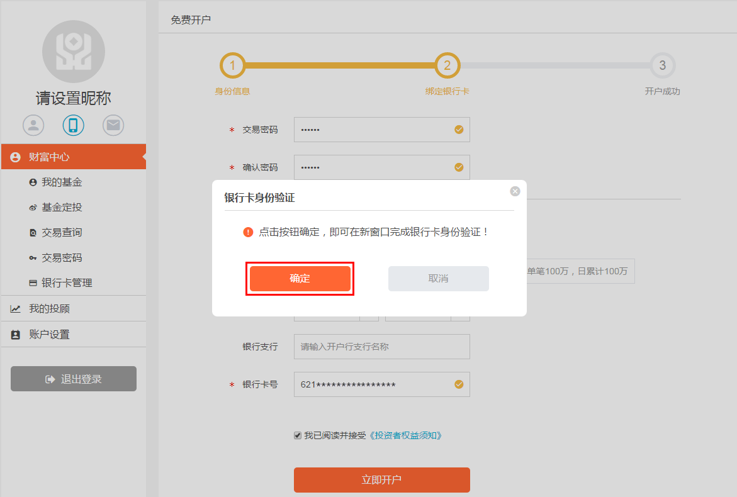Open 交易密码 sidebar entry
Screen dimensions: 737x497
point(62,258)
